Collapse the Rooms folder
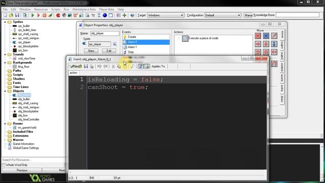Image resolution: width=325 pixels, height=183 pixels. point(5,124)
